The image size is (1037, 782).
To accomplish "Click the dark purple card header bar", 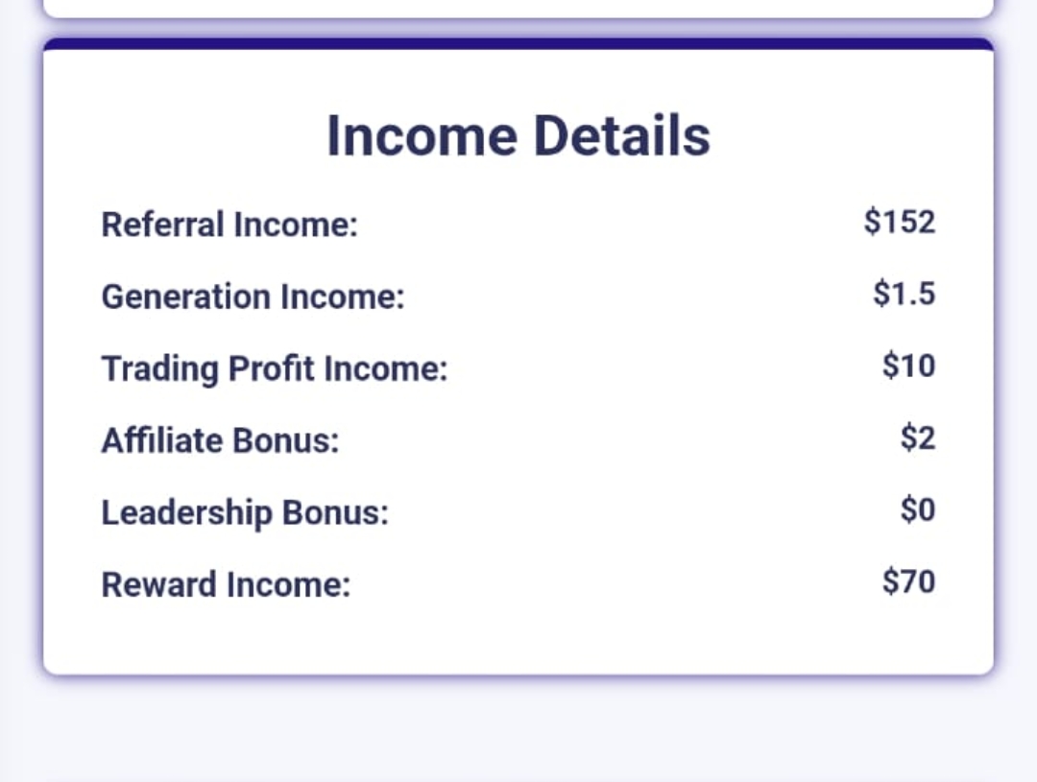I will (x=518, y=43).
